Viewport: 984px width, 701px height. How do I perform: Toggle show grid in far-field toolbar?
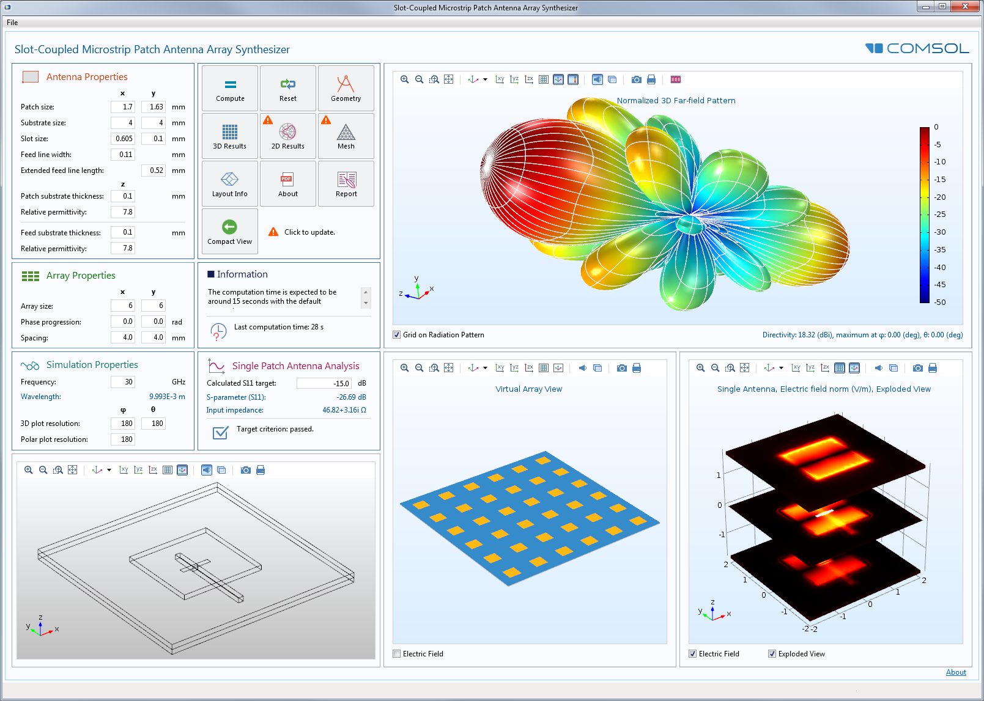(544, 79)
